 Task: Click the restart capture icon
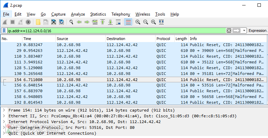coord(20,22)
